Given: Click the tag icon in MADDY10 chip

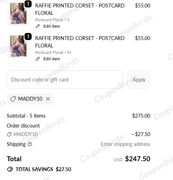Looking at the screenshot, I should point(13,99).
